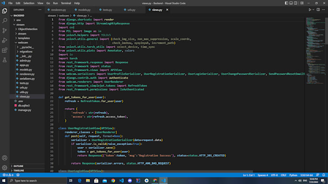Expand the env folder
The width and height of the screenshot is (328, 184).
click(19, 20)
